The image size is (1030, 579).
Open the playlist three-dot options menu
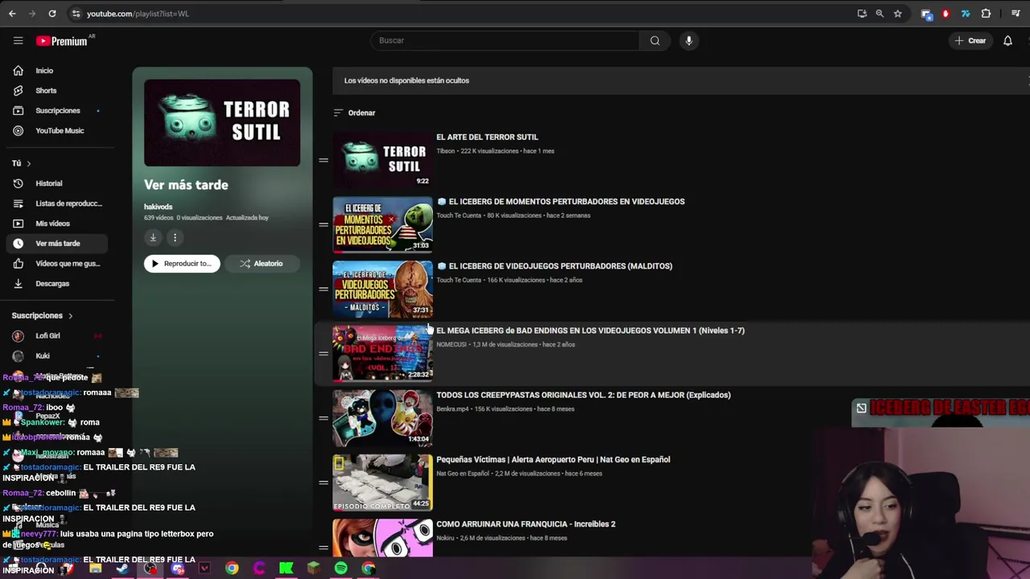(x=175, y=237)
